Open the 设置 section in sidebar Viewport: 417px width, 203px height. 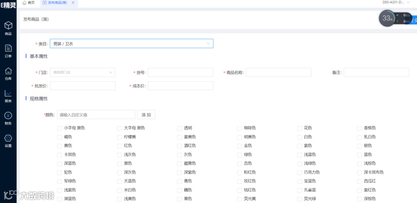pos(8,141)
